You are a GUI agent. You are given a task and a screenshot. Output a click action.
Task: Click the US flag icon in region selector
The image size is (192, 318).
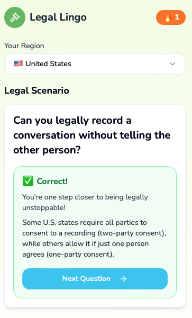(x=19, y=63)
